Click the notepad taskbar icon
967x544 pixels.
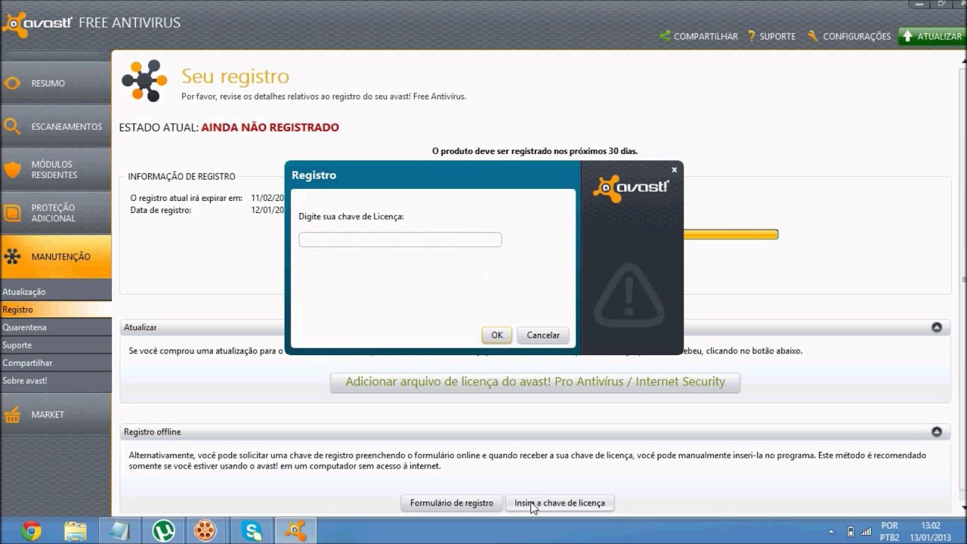click(x=119, y=530)
